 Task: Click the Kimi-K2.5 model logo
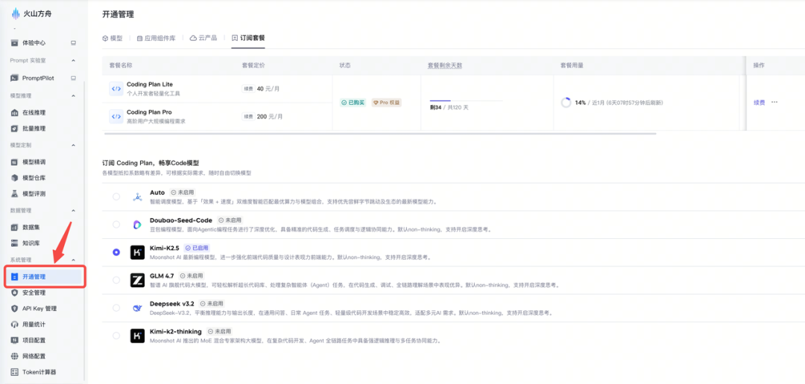[x=137, y=252]
